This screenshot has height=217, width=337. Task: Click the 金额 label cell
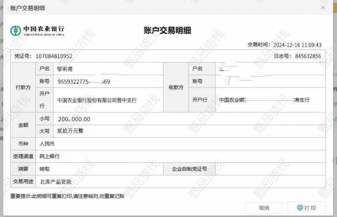23,125
